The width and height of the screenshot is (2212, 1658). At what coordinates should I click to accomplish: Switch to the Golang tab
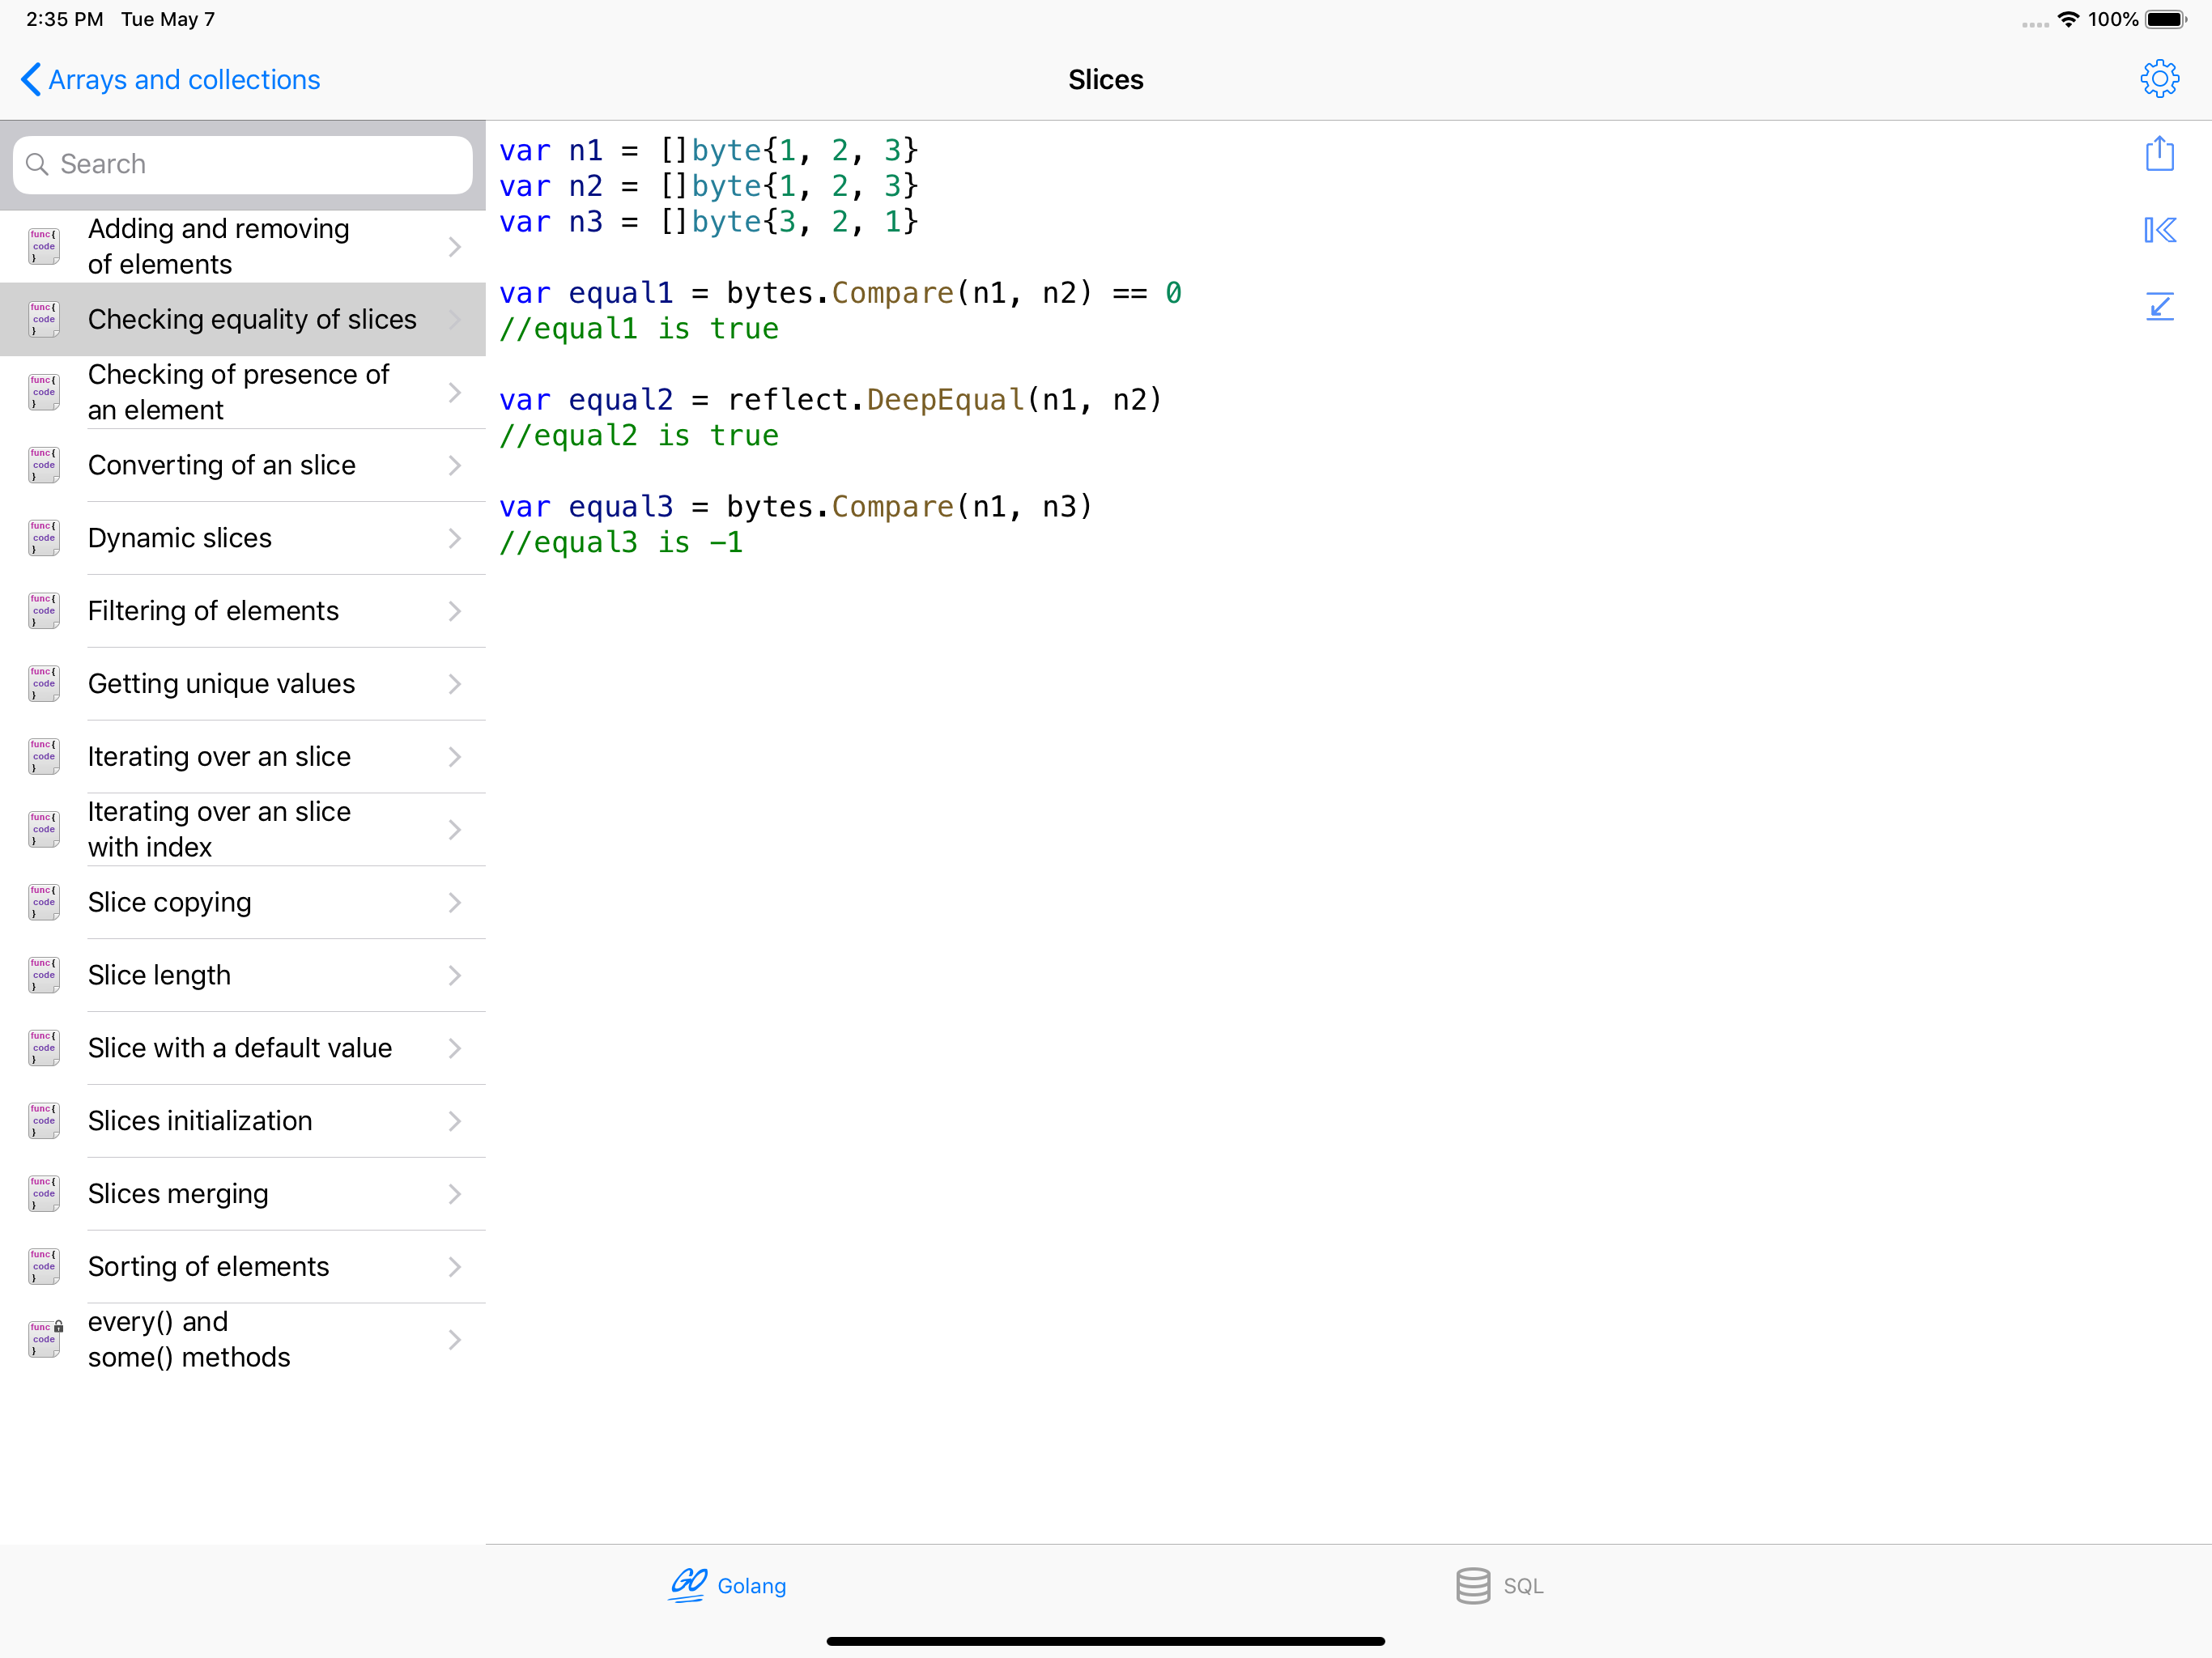coord(728,1585)
